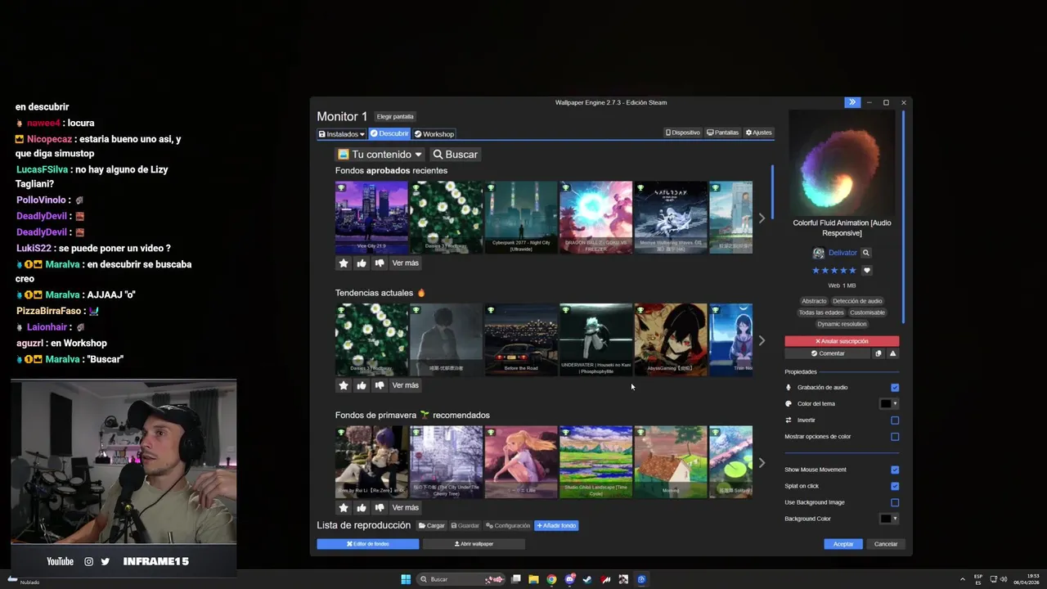Enable Mostrar opciones de color
Screen dimensions: 1047x589
click(x=895, y=437)
